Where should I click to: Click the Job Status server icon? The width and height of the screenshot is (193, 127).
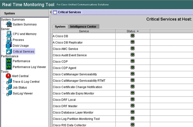[x=9, y=87]
